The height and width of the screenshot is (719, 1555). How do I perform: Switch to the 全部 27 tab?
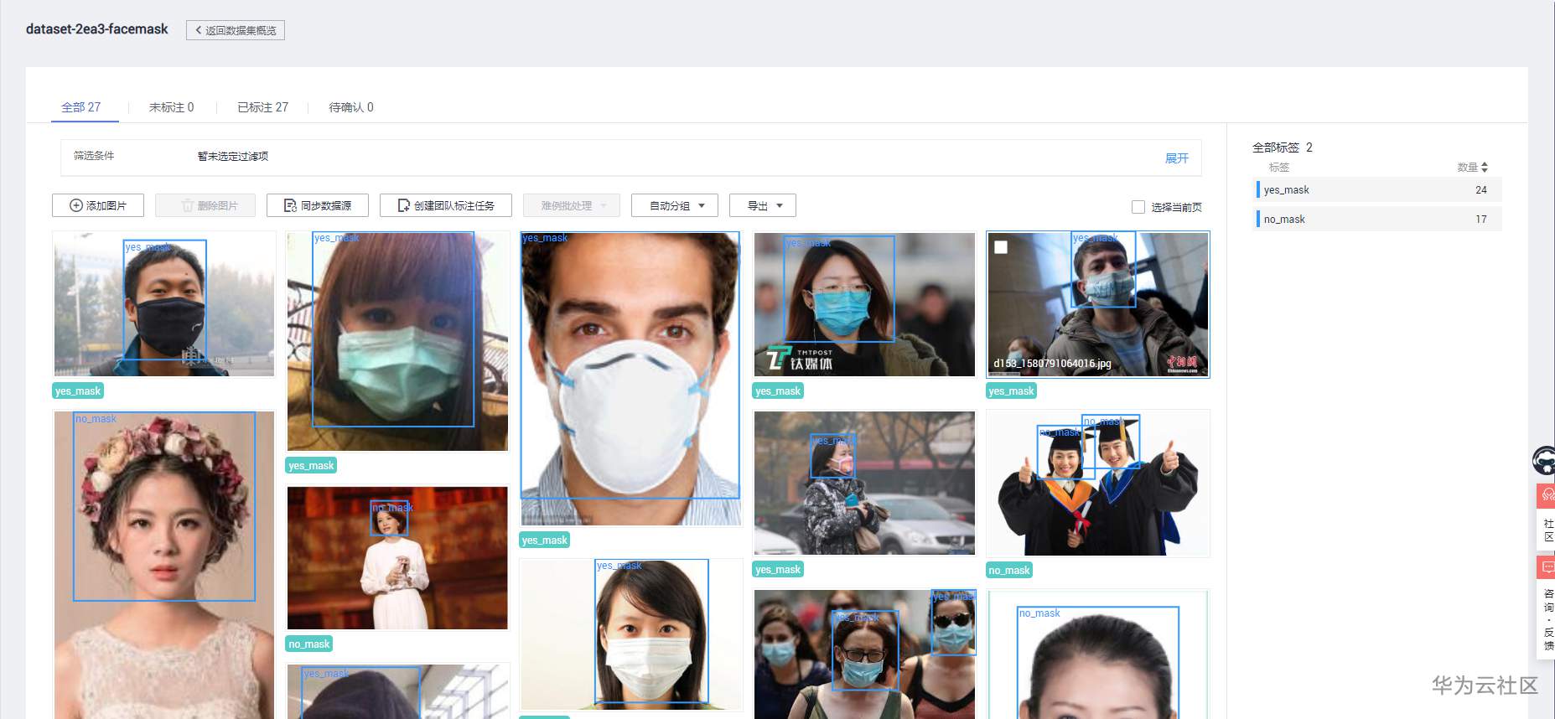pos(81,107)
